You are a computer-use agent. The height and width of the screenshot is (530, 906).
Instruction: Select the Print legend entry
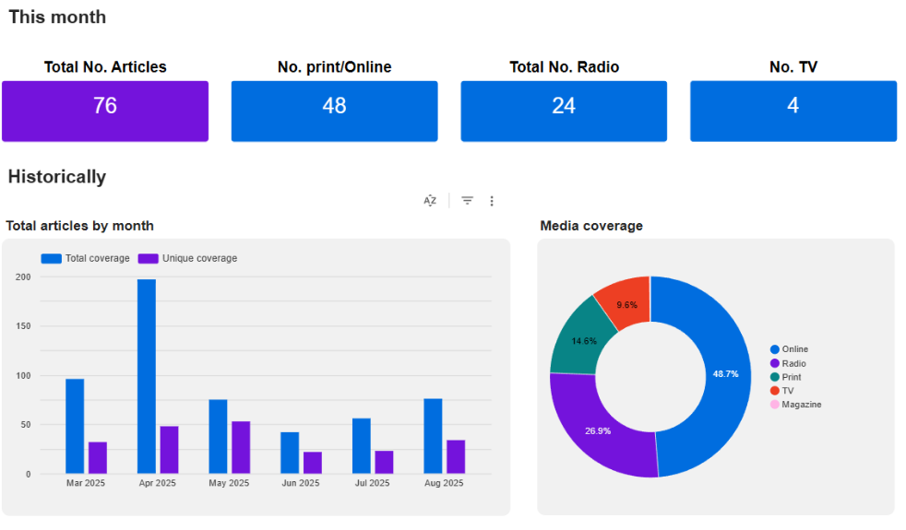(791, 377)
